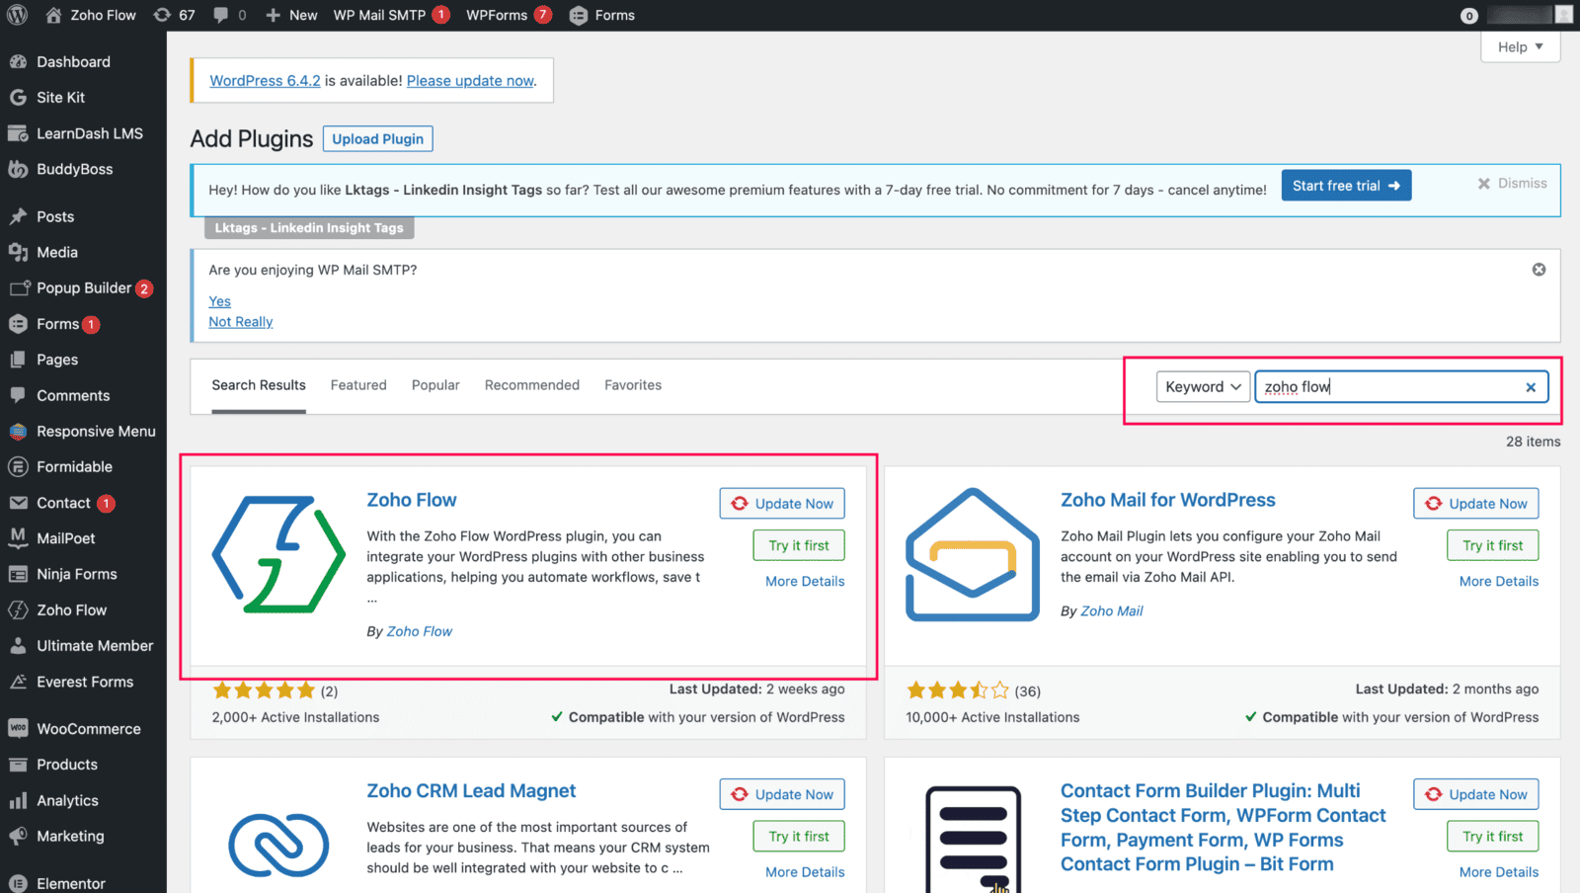The height and width of the screenshot is (893, 1580).
Task: Dismiss the WP Mail SMTP notice
Action: tap(1539, 270)
